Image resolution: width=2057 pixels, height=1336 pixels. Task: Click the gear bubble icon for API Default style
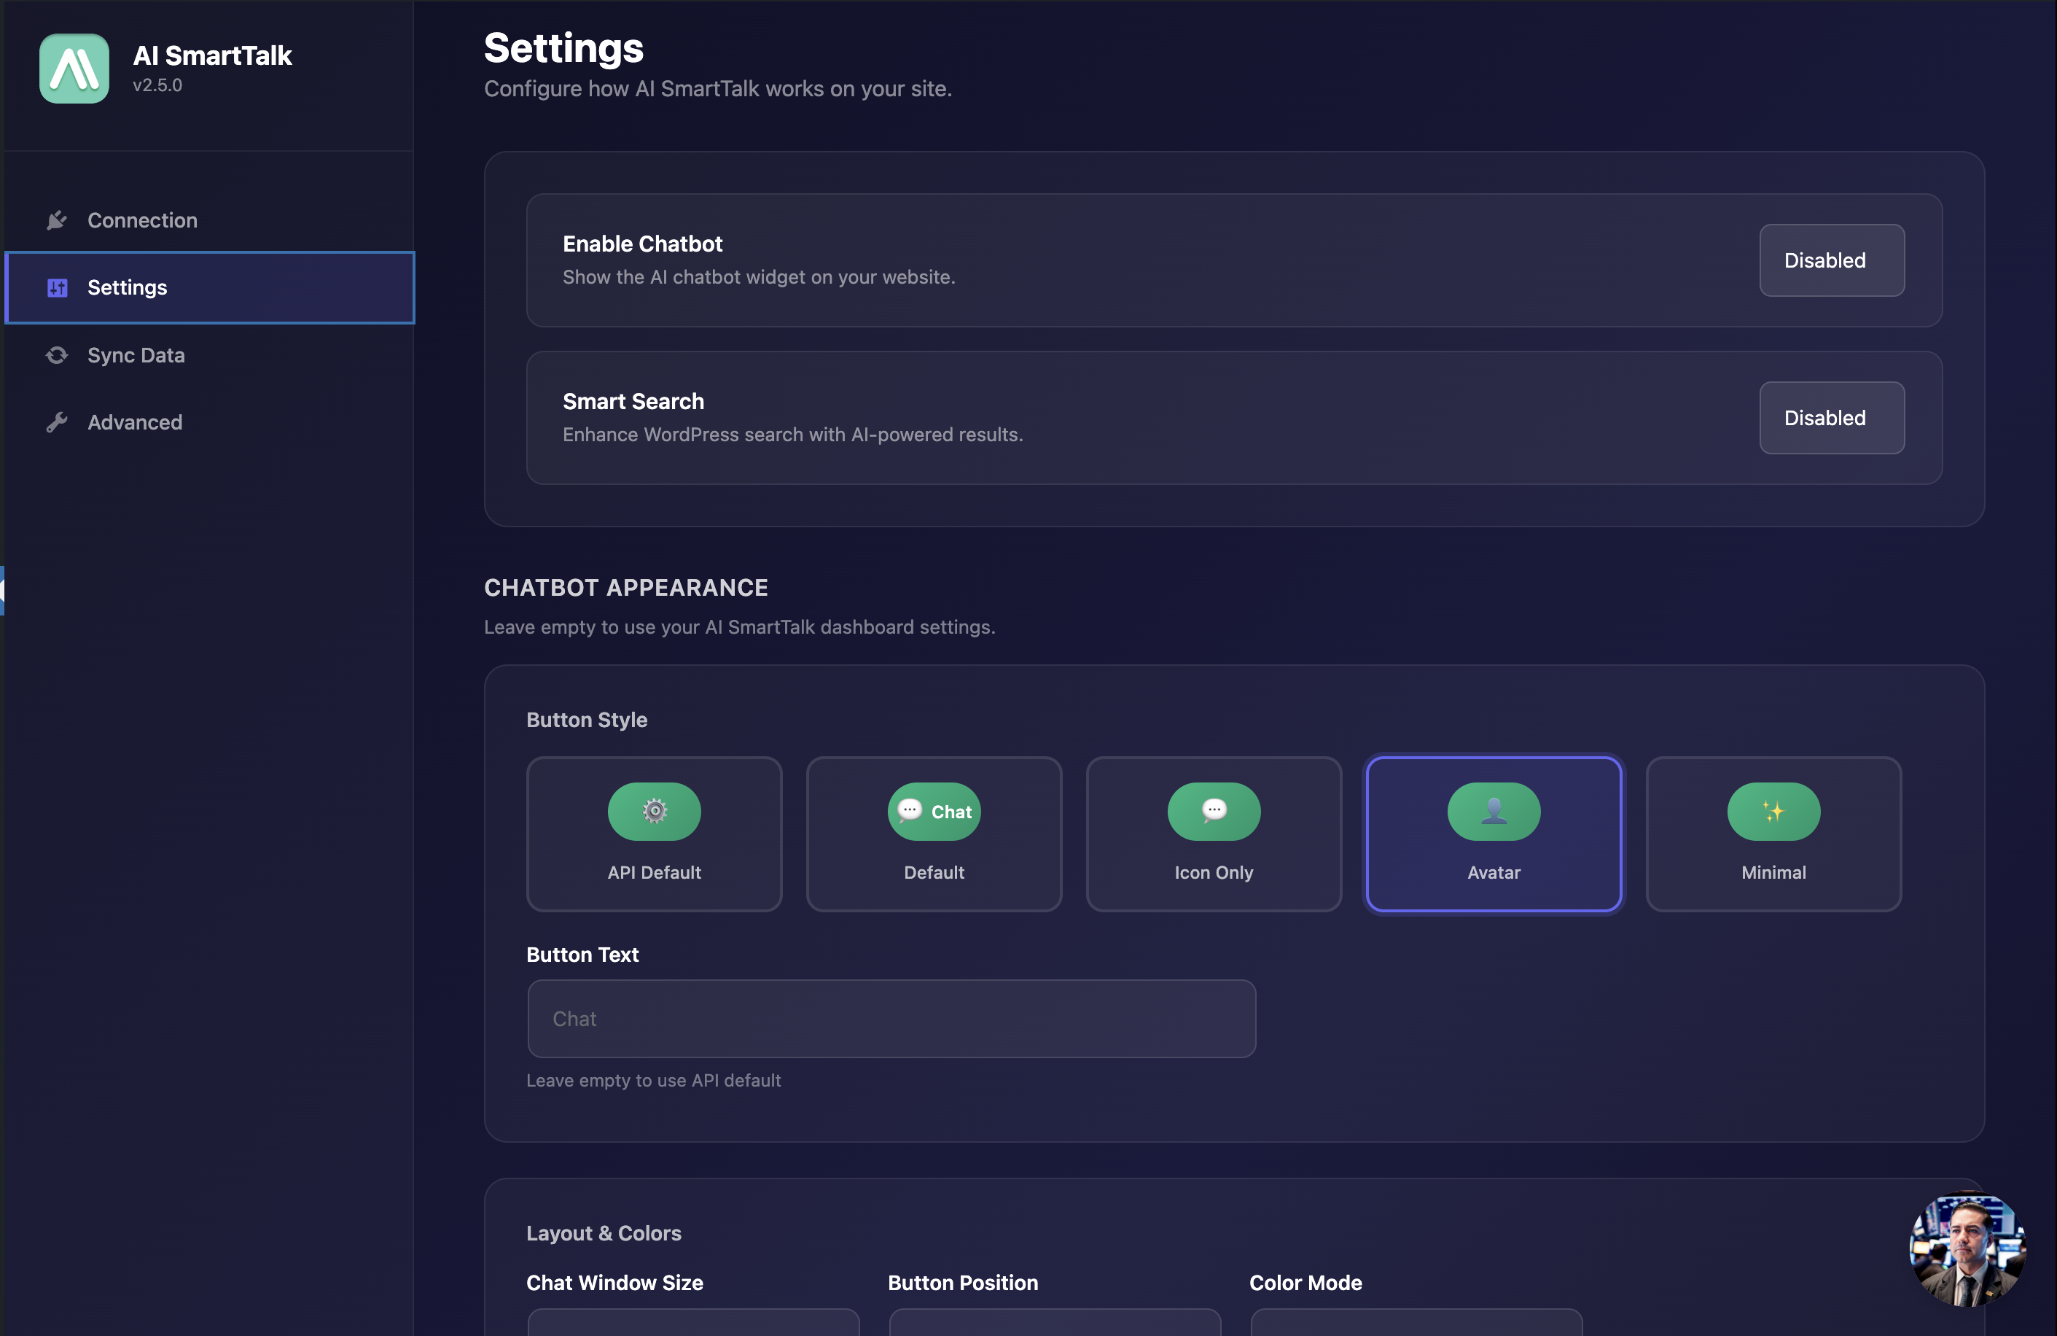click(x=655, y=811)
